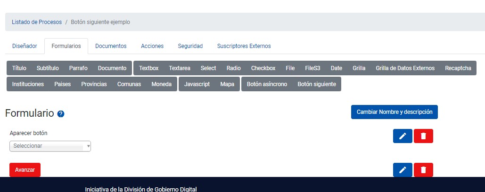Open the Seleccionar dropdown under Aparecer botón
Viewport: 485px width, 192px height.
[x=50, y=146]
